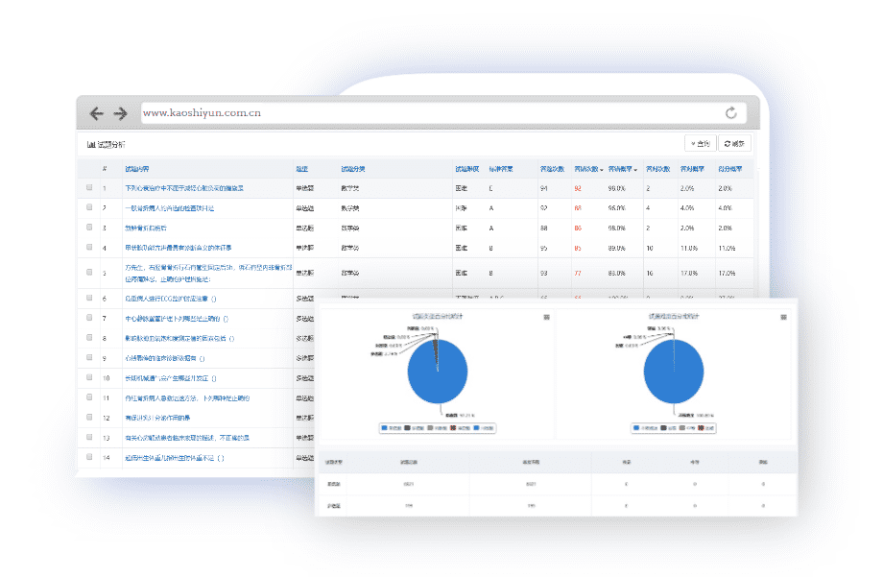Open the question link in row 13

click(187, 438)
